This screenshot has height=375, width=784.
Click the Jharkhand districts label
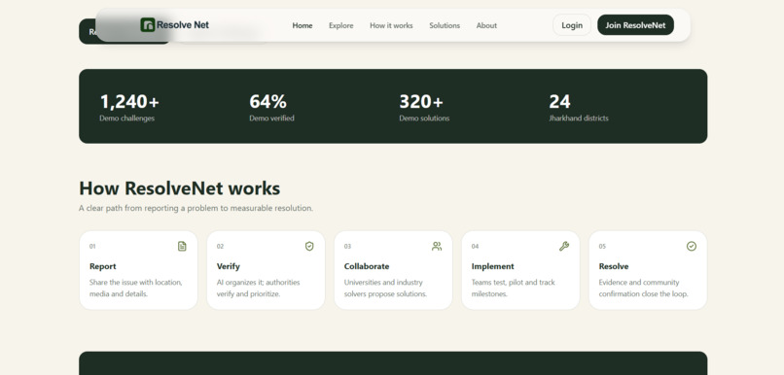(x=579, y=119)
